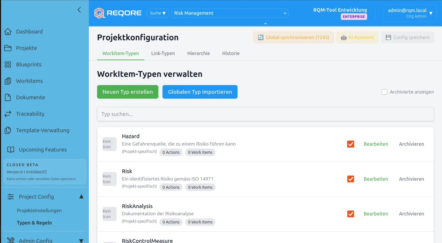
Task: Click the Project Config sliders icon
Action: click(x=11, y=197)
